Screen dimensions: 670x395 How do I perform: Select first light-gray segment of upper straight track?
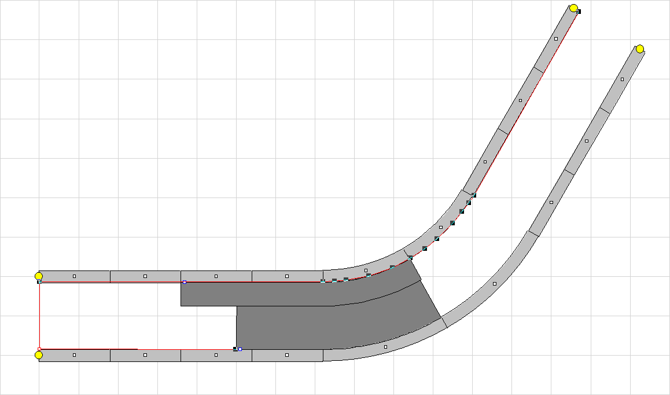[x=75, y=276]
